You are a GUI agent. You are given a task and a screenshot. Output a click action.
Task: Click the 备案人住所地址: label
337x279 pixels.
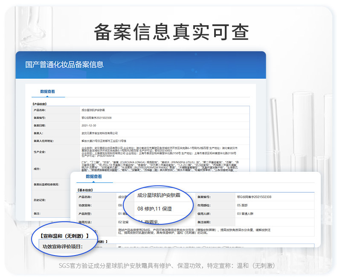[44, 141]
